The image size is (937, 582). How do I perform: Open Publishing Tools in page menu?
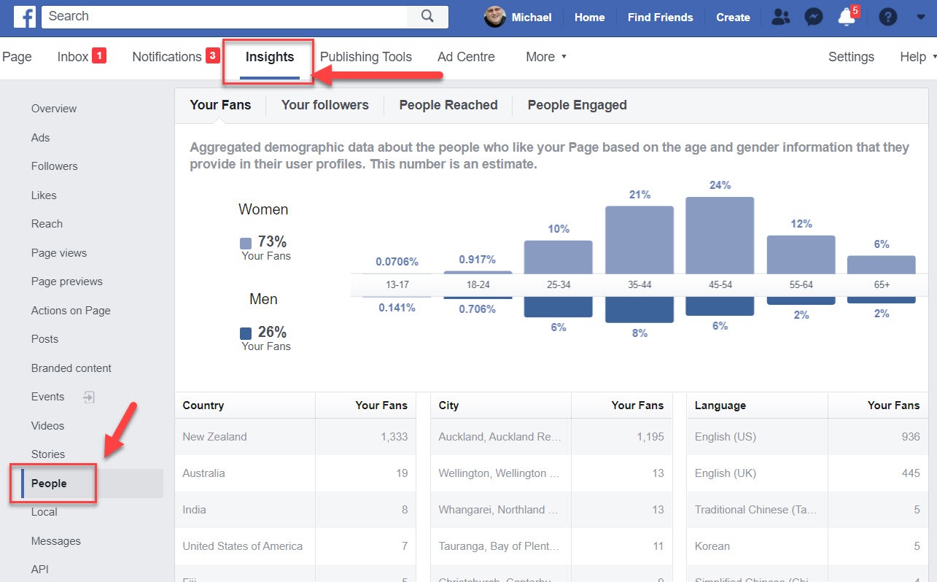[x=365, y=57]
